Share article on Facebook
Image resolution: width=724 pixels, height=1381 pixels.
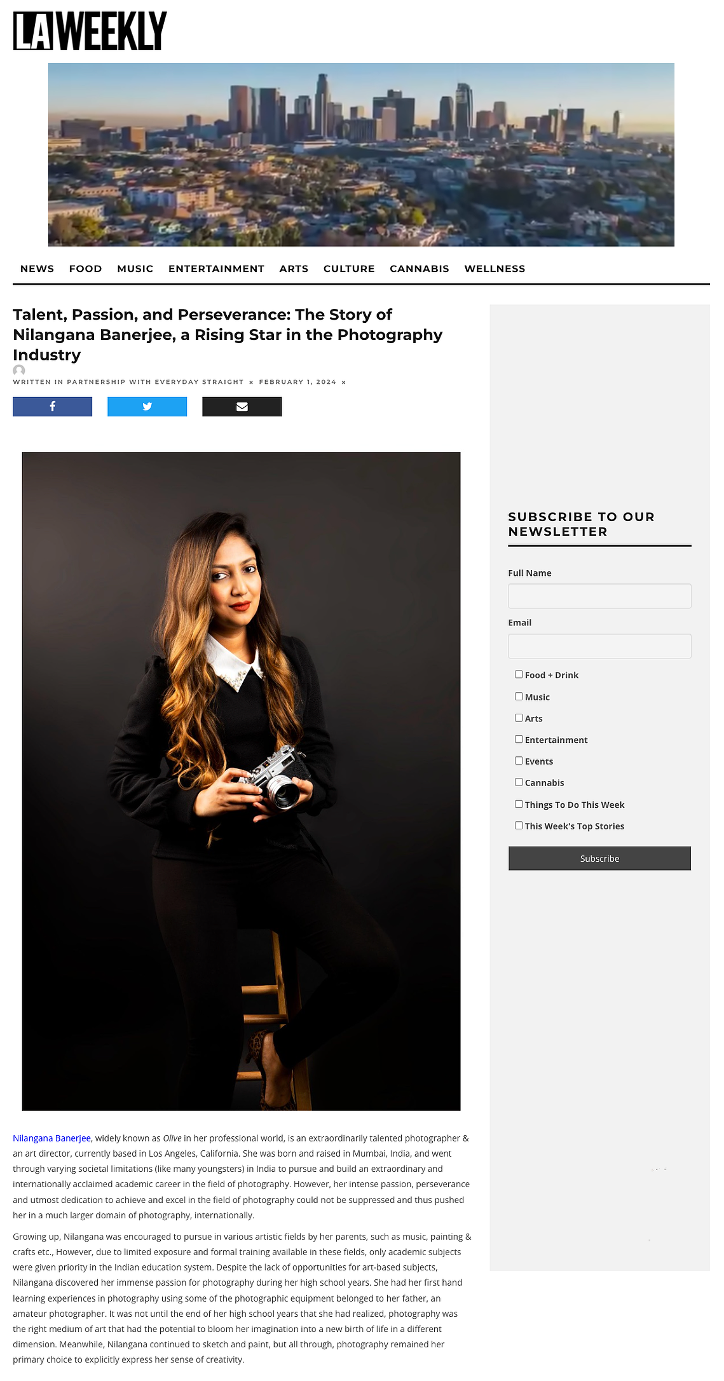[x=52, y=407]
